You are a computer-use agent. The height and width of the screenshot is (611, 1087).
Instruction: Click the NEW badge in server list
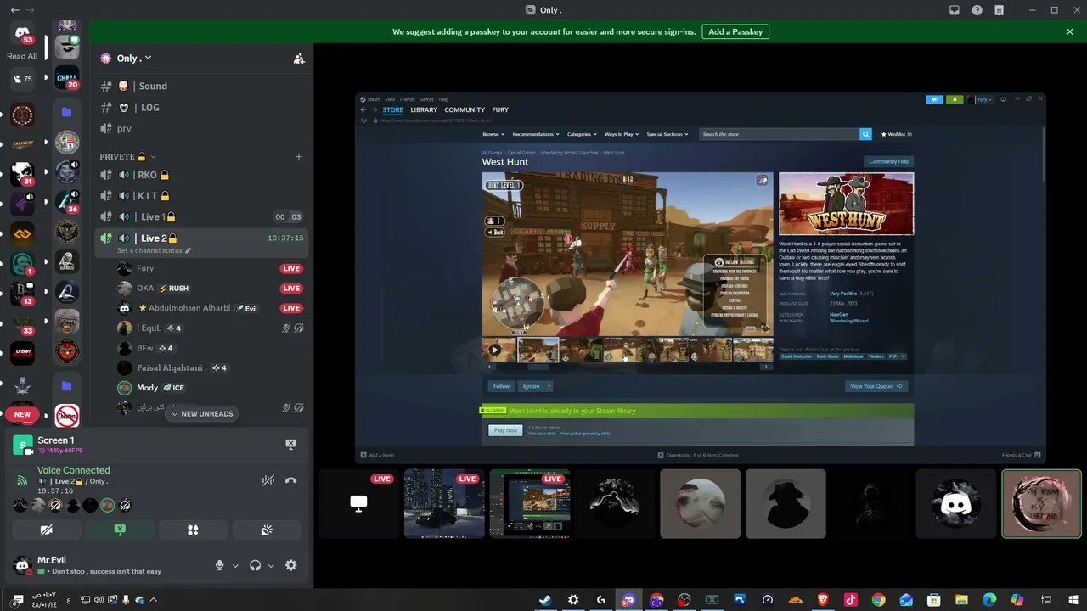click(22, 415)
